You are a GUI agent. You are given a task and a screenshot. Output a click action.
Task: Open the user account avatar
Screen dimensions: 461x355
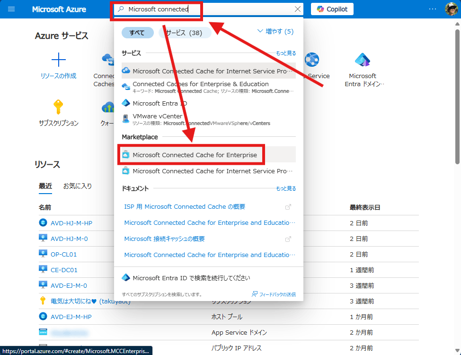[x=451, y=9]
